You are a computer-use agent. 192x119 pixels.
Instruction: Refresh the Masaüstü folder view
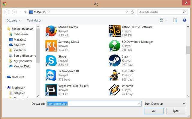(x=132, y=12)
